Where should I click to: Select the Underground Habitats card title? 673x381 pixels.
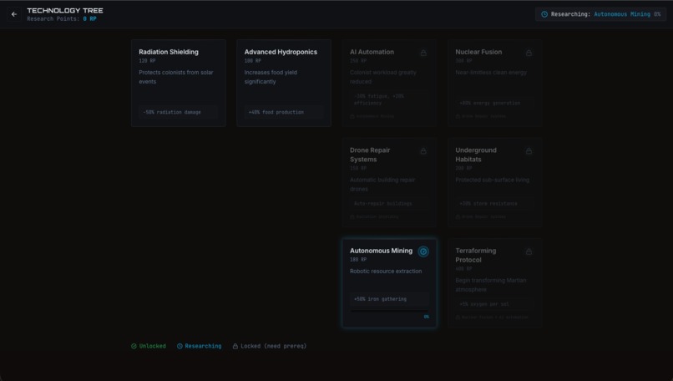click(476, 155)
